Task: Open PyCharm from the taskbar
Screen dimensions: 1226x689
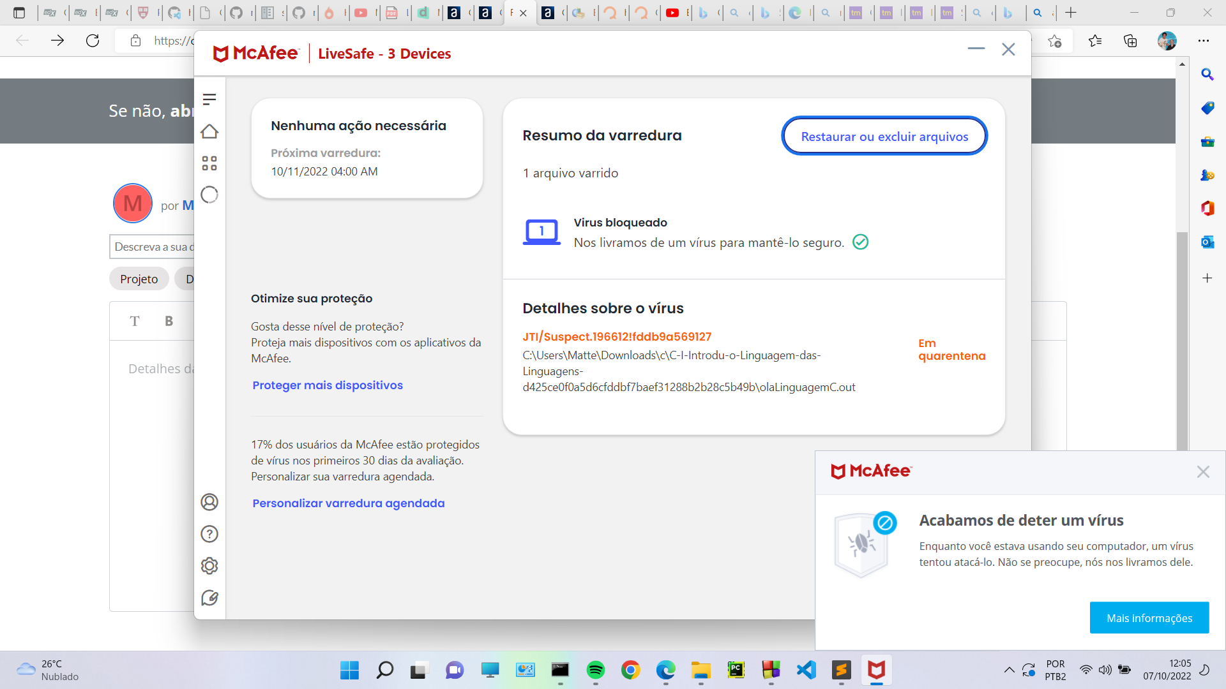Action: pyautogui.click(x=736, y=670)
